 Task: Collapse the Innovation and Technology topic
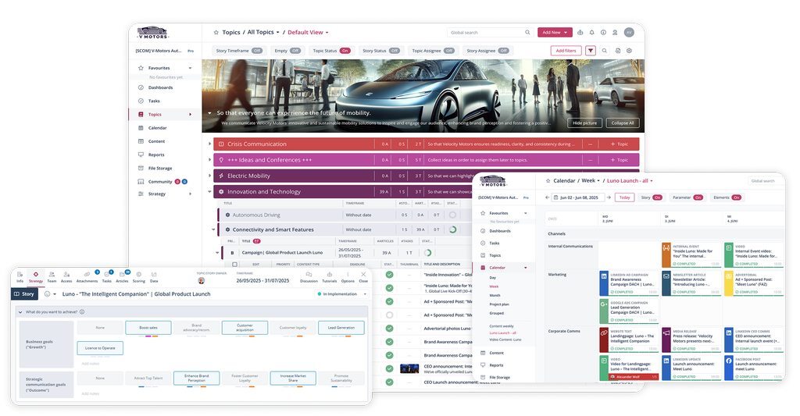[x=209, y=192]
